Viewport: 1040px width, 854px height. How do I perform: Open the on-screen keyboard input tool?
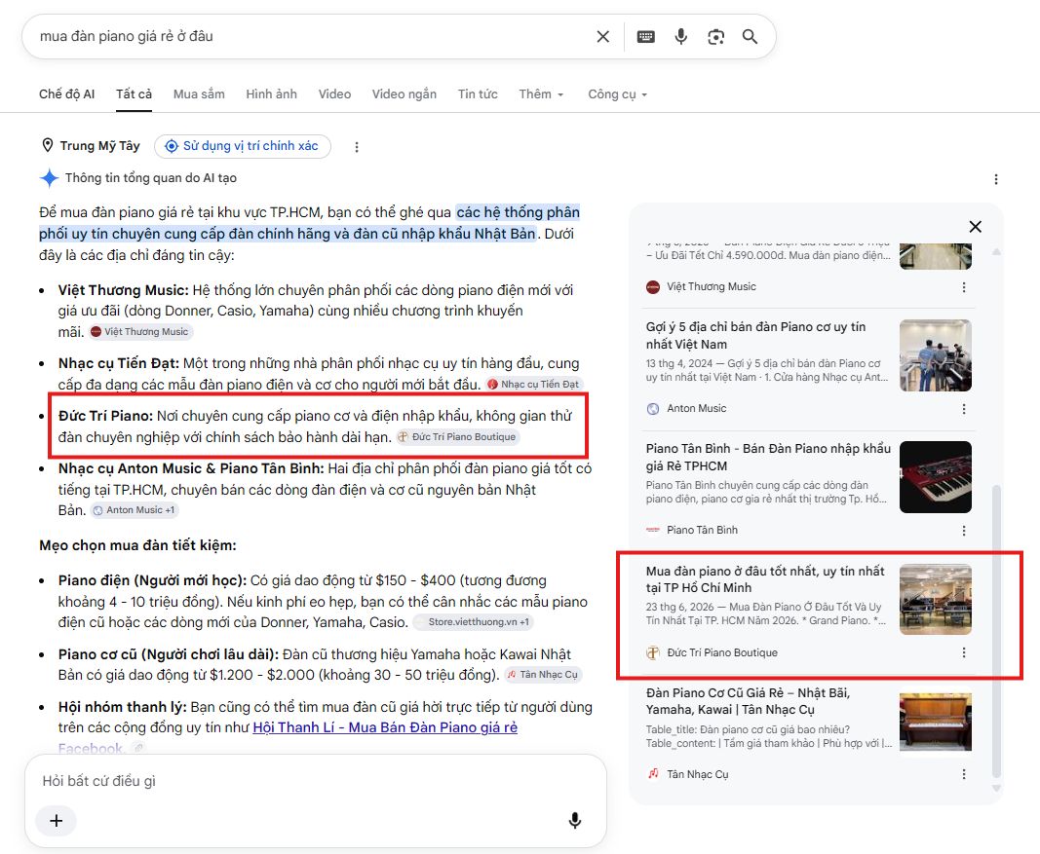pyautogui.click(x=645, y=36)
